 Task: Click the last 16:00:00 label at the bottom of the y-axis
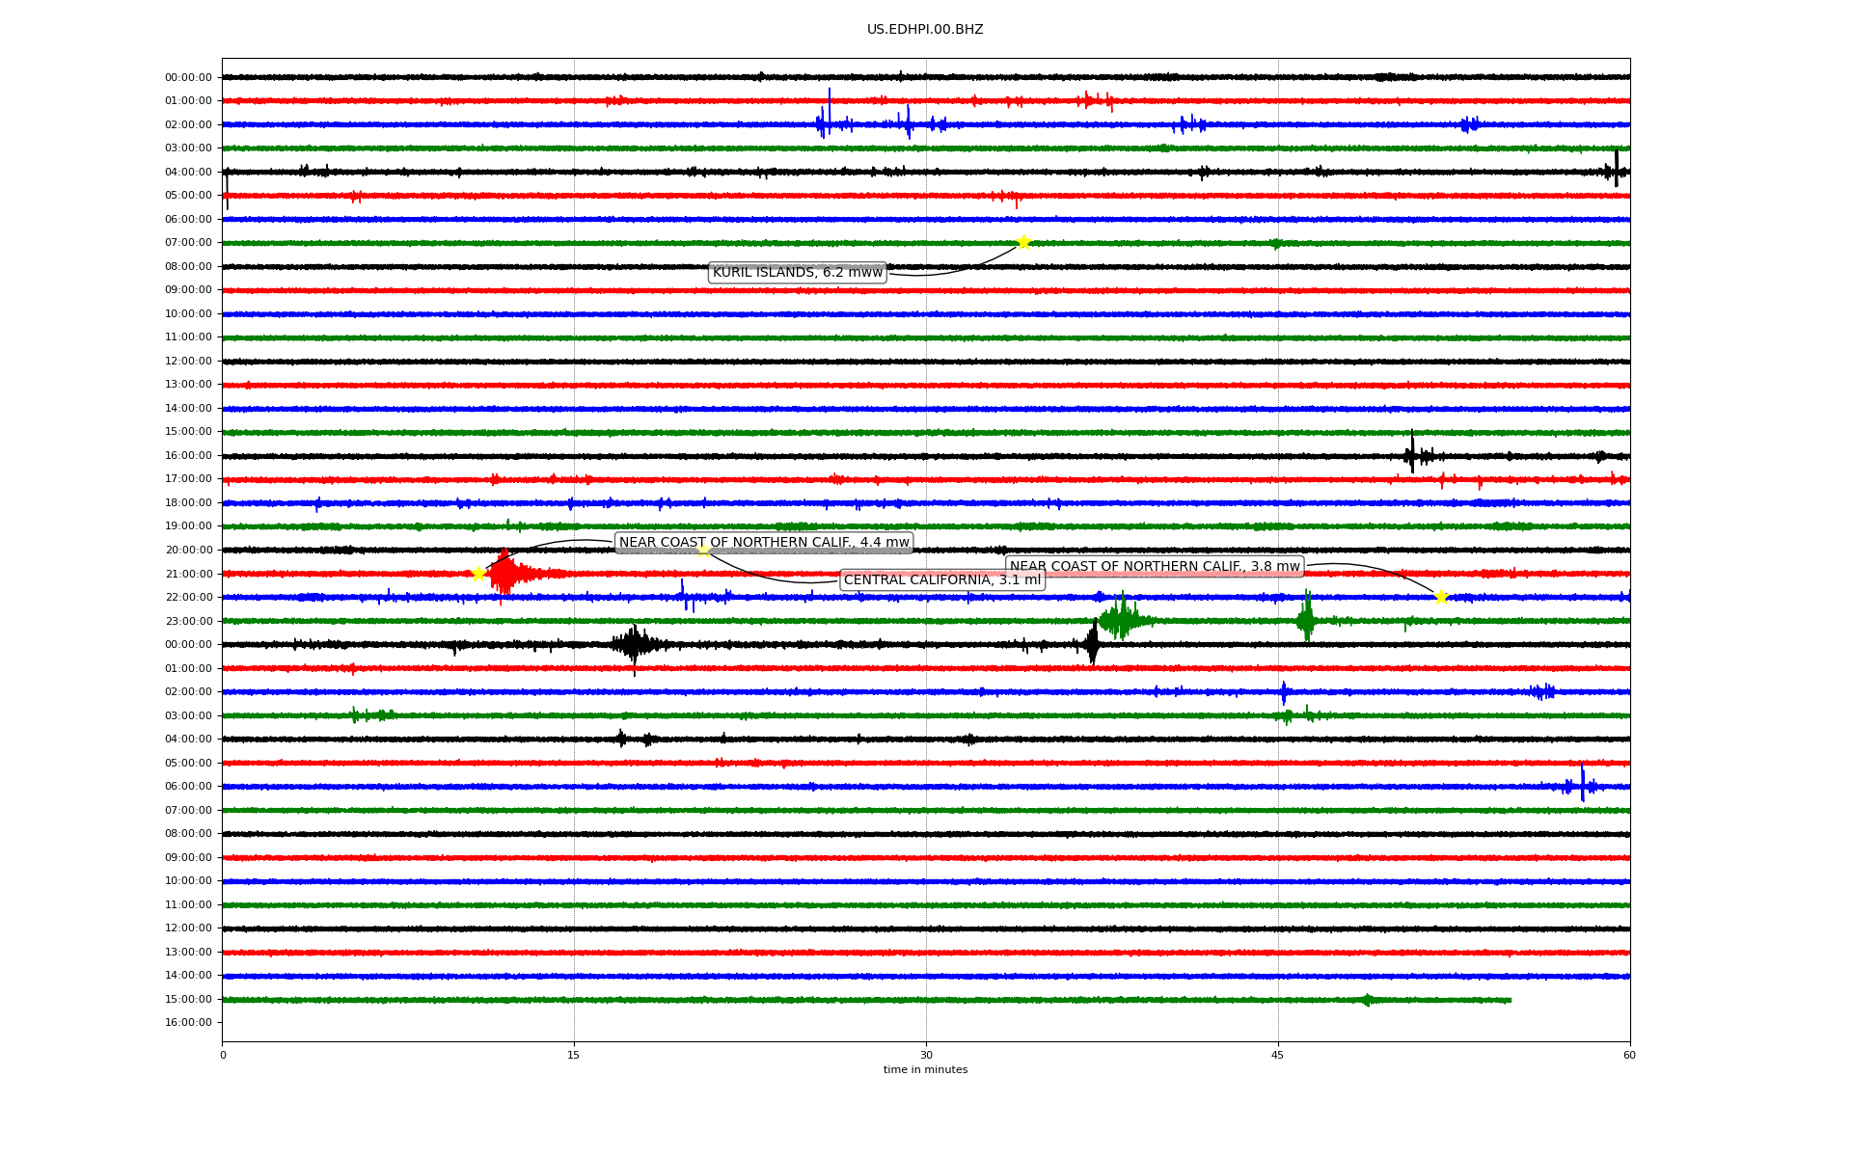pos(188,1023)
